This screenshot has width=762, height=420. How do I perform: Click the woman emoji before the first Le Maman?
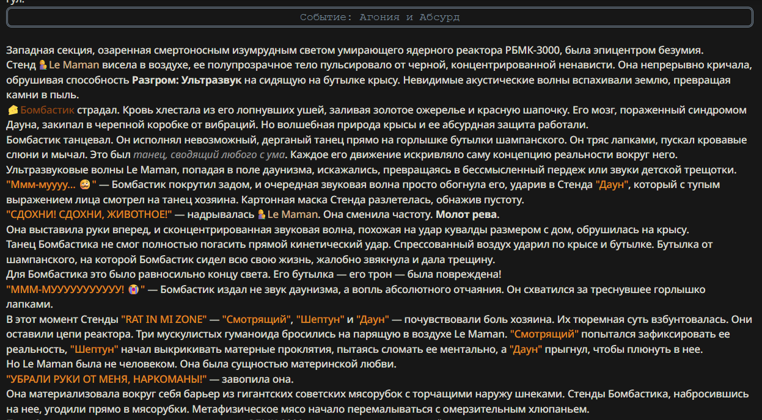(43, 65)
